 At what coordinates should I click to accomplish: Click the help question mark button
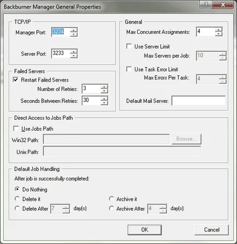pos(206,4)
